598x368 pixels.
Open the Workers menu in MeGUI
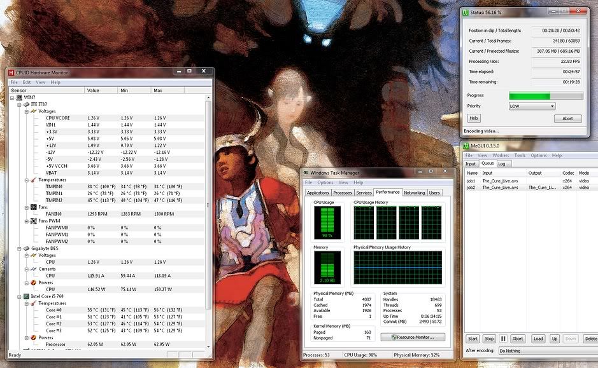[x=501, y=155]
